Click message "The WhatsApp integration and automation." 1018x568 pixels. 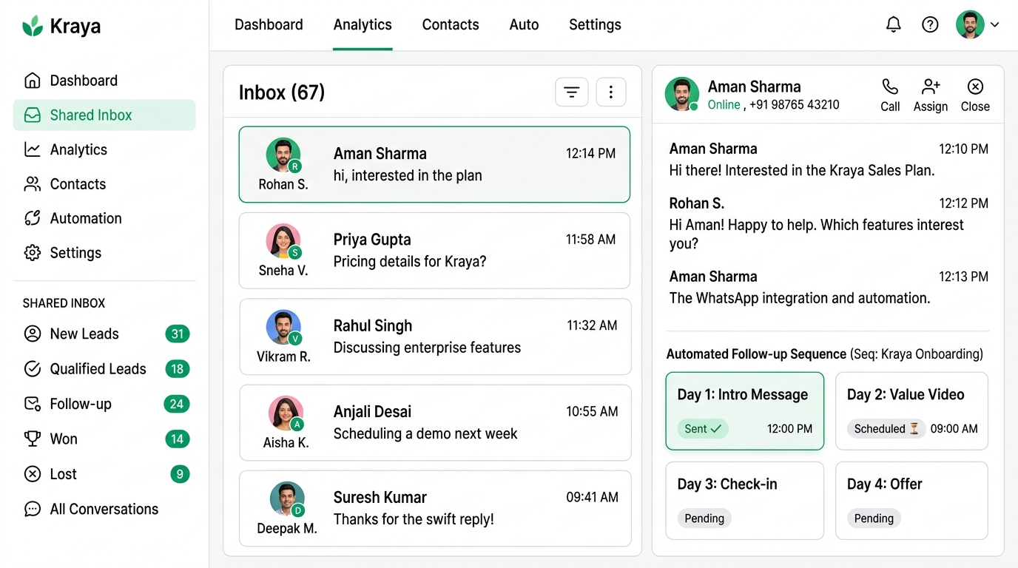click(x=800, y=299)
